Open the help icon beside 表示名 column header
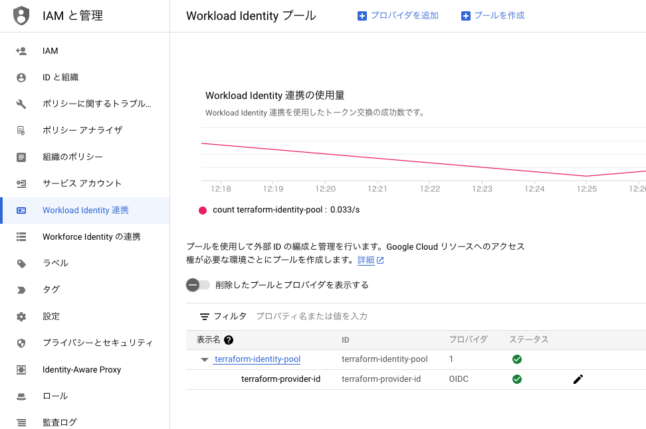Viewport: 646px width, 429px height. pos(228,339)
